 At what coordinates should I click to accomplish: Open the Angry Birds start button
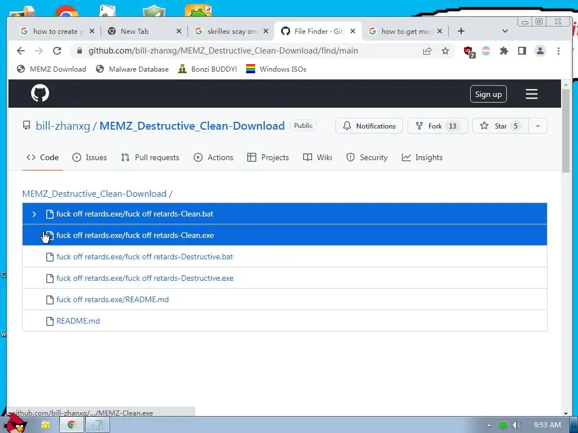[14, 423]
